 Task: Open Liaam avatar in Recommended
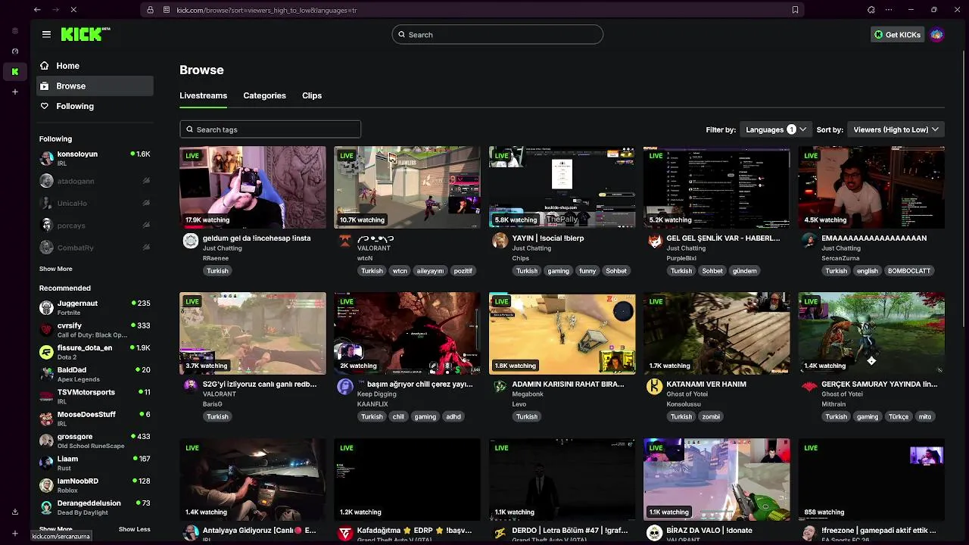tap(47, 463)
